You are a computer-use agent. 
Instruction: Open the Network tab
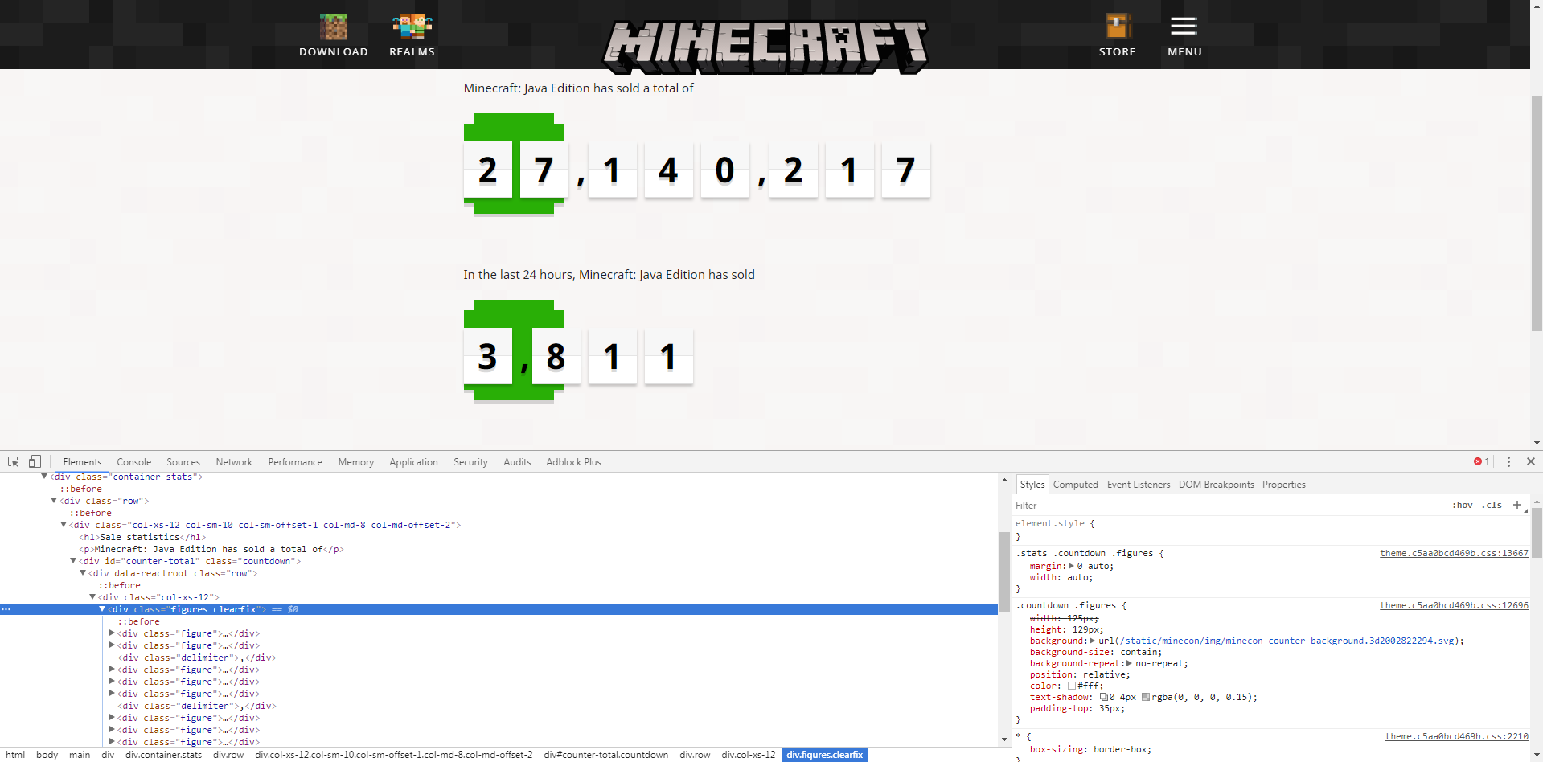coord(234,462)
